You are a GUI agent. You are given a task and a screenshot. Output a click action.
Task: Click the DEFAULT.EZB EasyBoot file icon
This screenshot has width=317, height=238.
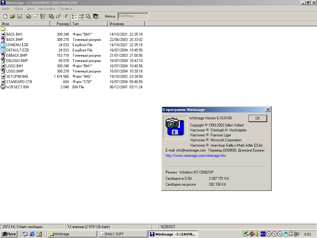[x=3, y=50]
